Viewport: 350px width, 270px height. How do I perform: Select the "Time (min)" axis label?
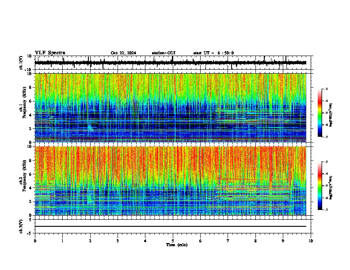pos(177,245)
